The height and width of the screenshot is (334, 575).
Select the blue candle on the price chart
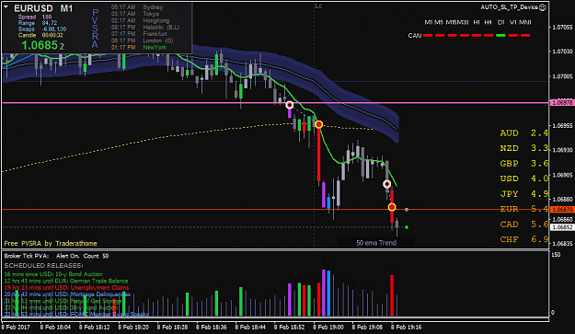coord(328,203)
